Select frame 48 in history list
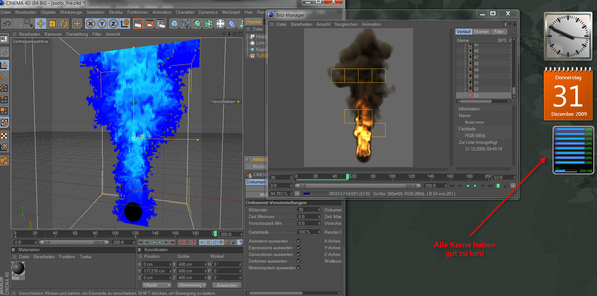Viewport: 597px width, 296px height. (x=483, y=64)
